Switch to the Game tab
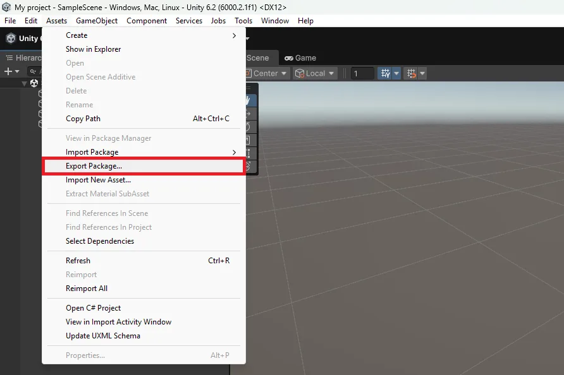The width and height of the screenshot is (564, 375). [300, 57]
